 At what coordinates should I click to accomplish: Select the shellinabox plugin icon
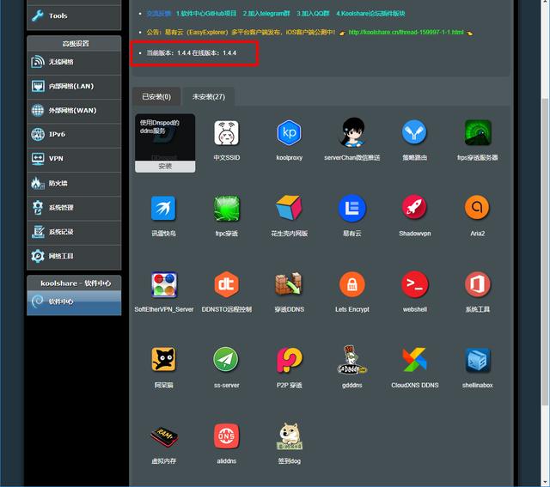(478, 360)
